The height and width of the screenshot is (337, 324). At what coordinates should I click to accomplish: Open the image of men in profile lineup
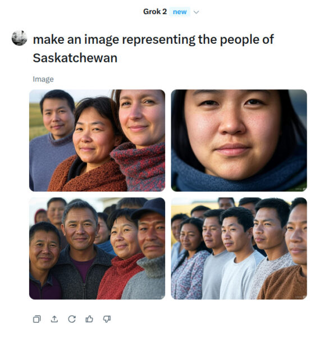pyautogui.click(x=239, y=248)
